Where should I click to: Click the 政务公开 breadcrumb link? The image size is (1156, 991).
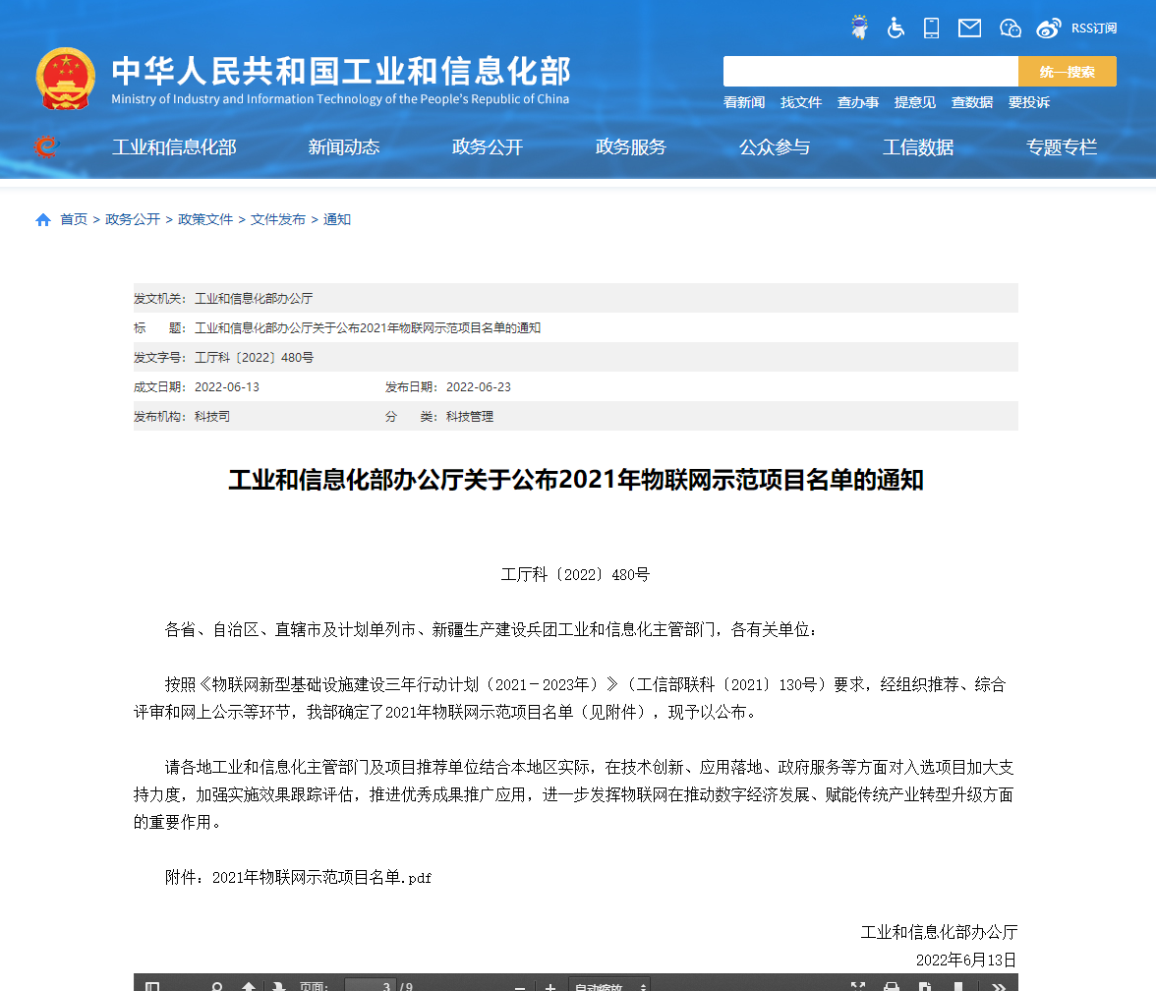133,220
